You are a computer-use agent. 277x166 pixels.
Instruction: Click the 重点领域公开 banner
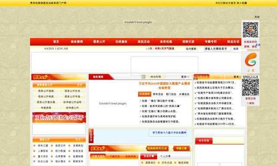[59, 118]
